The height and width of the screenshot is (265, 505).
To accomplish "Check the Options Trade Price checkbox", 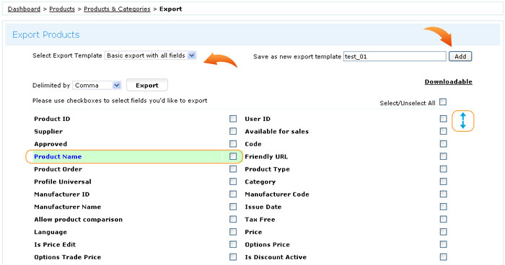I will 233,256.
